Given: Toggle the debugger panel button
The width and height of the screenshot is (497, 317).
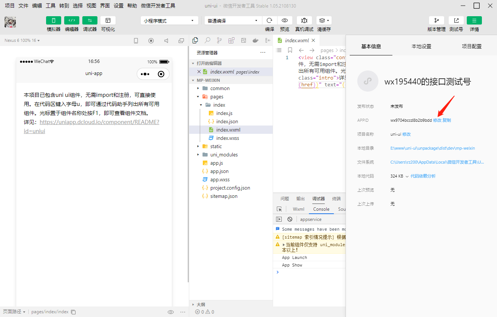Looking at the screenshot, I should pyautogui.click(x=90, y=20).
